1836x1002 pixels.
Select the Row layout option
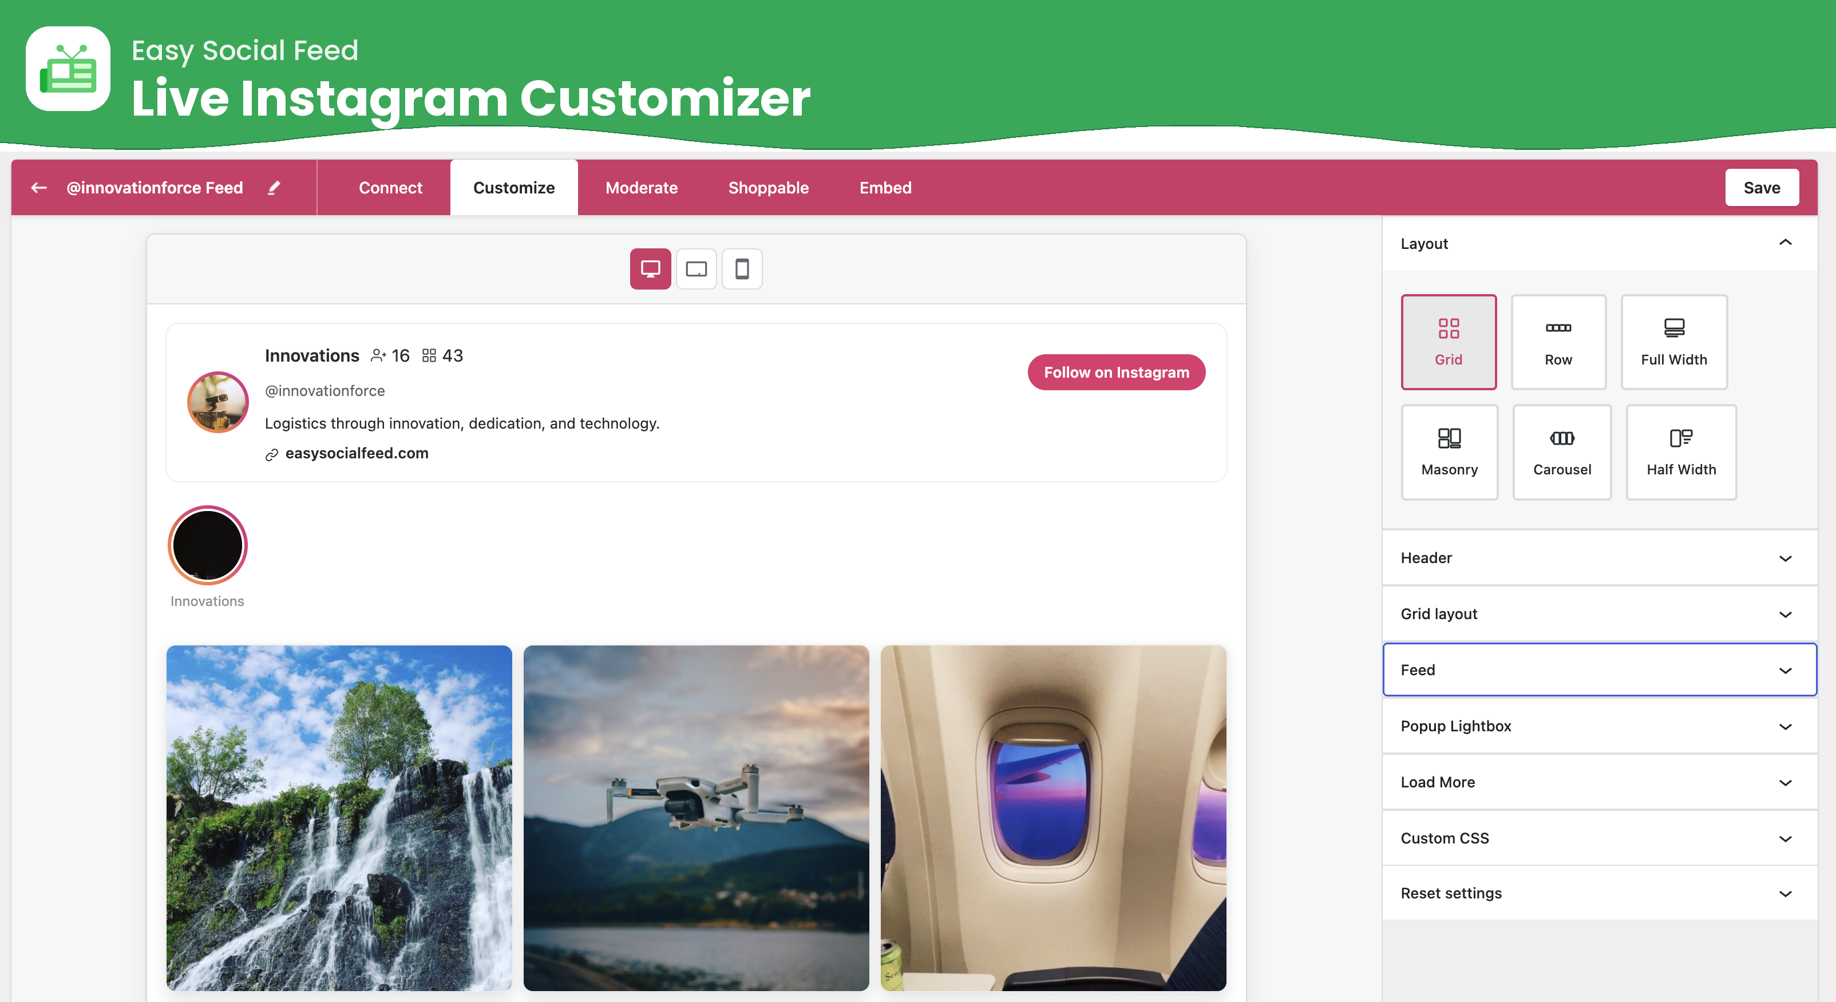[1558, 342]
